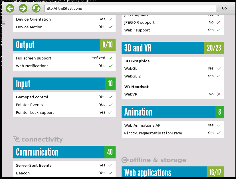This screenshot has height=179, width=236.
Task: Click the green checkmark for WebGL 2
Action: pos(219,76)
